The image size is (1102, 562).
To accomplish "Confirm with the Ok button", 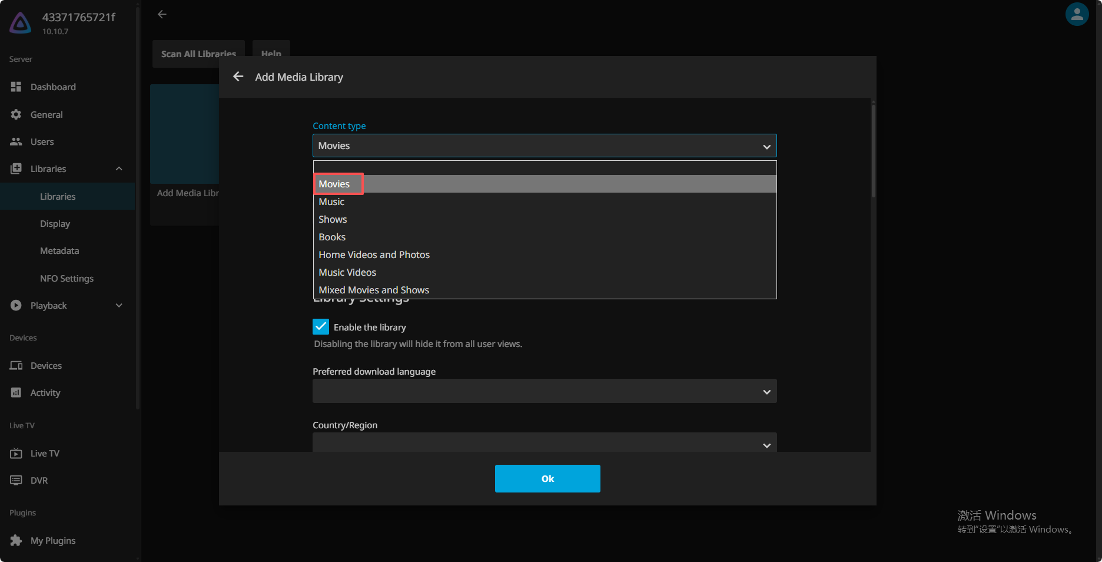I will 547,478.
